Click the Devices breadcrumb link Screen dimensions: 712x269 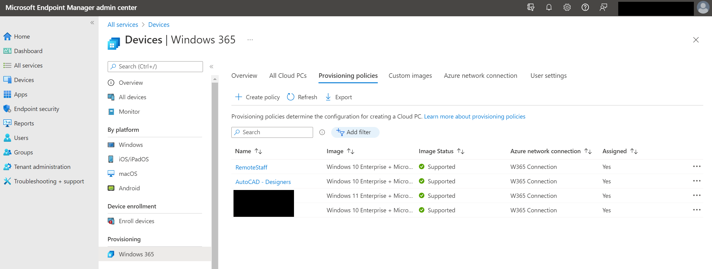point(159,25)
